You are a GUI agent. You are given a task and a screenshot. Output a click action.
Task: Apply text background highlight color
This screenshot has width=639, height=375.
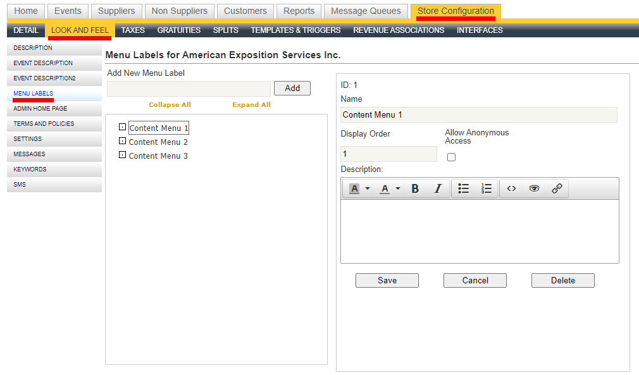point(354,188)
